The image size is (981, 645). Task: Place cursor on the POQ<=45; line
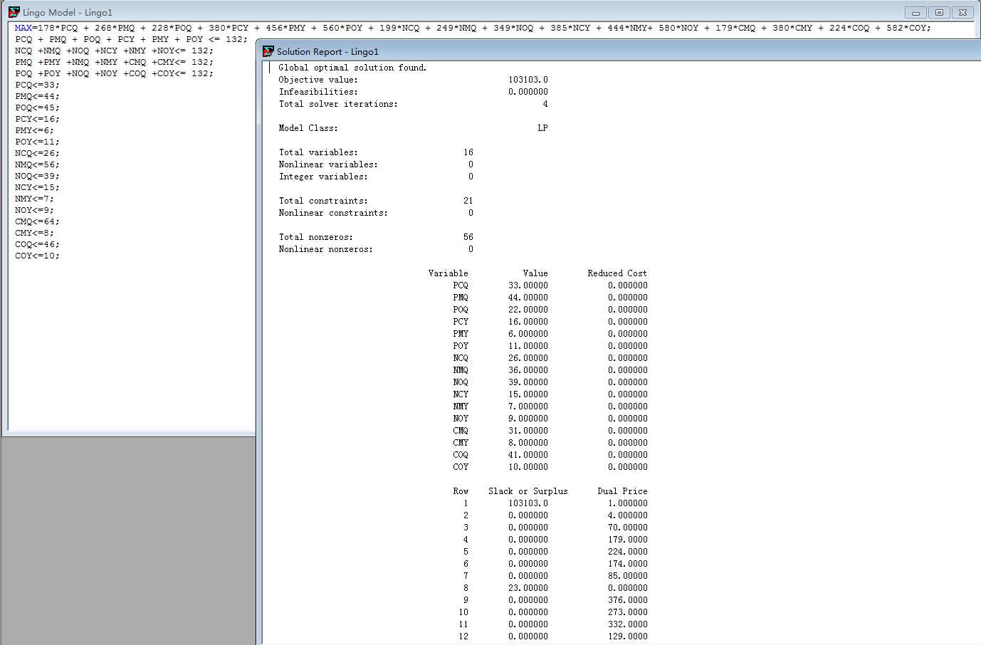(37, 107)
